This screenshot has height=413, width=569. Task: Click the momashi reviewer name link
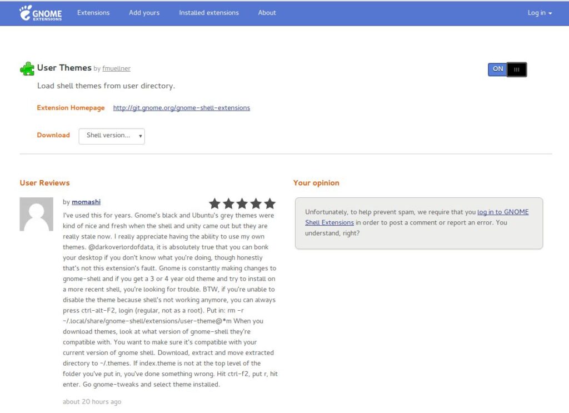(86, 202)
